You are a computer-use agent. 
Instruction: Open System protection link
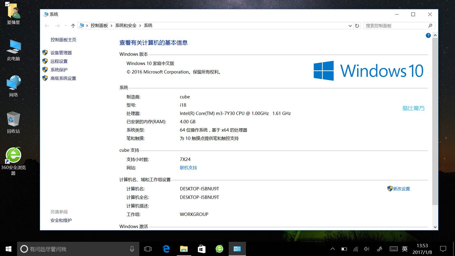coord(59,70)
